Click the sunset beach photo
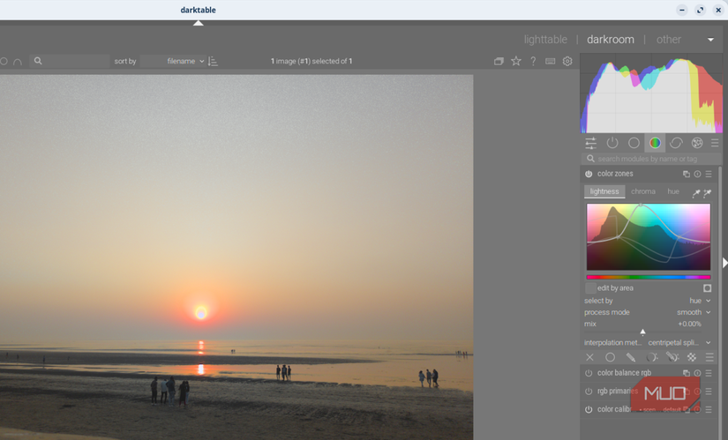Image resolution: width=728 pixels, height=440 pixels. (236, 257)
